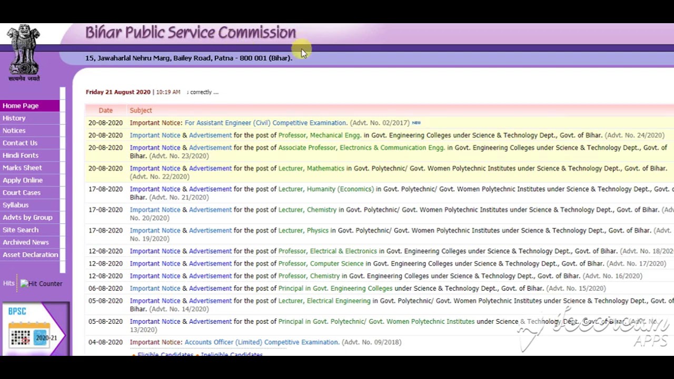This screenshot has width=674, height=379.
Task: Open Advertisement for Principal in Govt. Polytechnic
Action: pos(210,322)
